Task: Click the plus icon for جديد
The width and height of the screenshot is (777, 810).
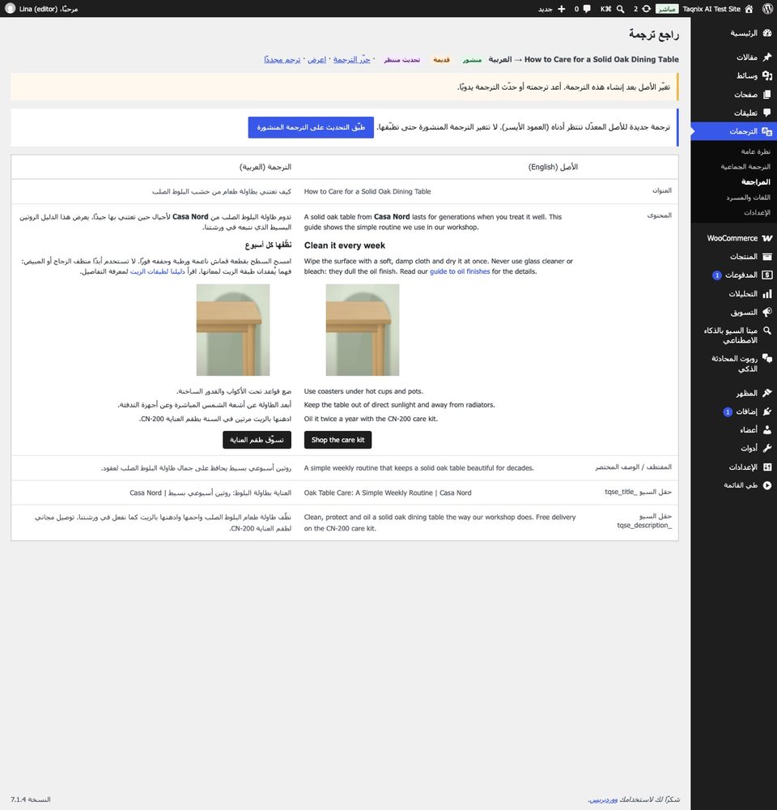Action: click(x=562, y=9)
